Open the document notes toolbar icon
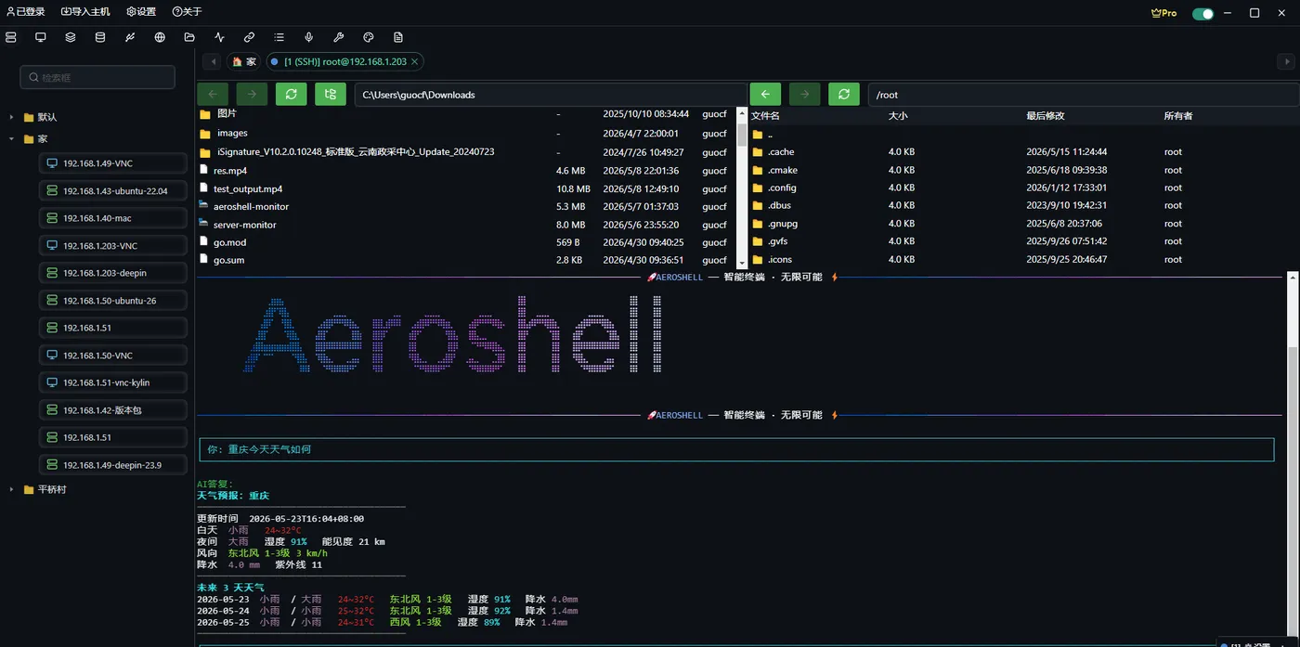The width and height of the screenshot is (1300, 647). [397, 37]
